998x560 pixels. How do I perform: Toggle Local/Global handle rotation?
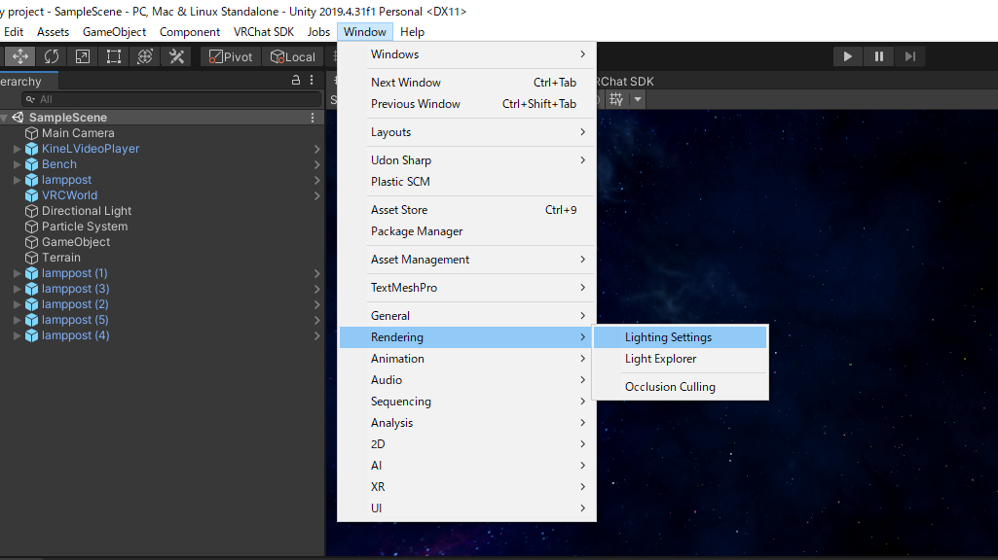tap(293, 56)
